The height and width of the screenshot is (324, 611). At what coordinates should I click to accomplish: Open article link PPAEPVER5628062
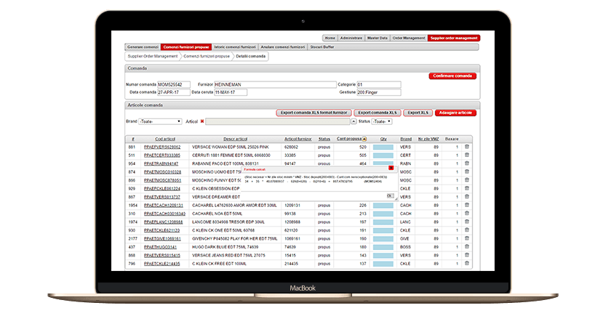pos(161,147)
